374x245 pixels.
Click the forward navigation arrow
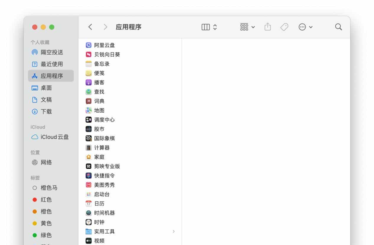(x=105, y=27)
